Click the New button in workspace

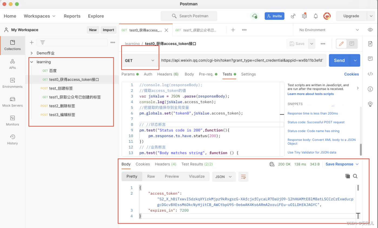93,30
